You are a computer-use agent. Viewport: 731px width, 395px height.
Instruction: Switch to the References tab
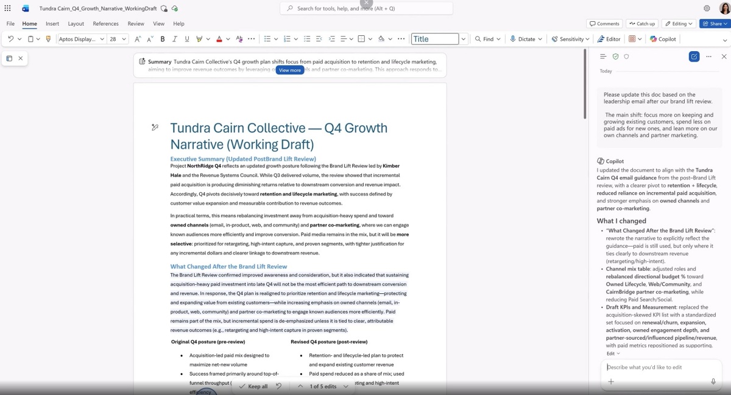tap(106, 24)
